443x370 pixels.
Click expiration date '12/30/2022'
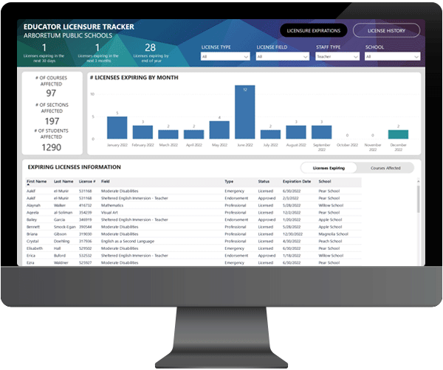pos(292,234)
